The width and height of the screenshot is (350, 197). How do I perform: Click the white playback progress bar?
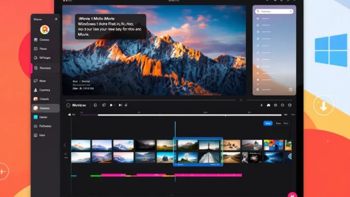point(189,115)
